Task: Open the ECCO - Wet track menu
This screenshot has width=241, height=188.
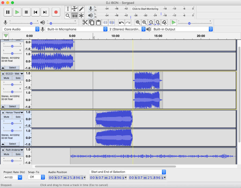Action: (x=14, y=74)
